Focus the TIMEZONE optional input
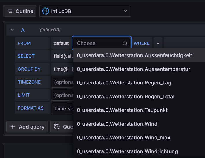 click(x=62, y=82)
